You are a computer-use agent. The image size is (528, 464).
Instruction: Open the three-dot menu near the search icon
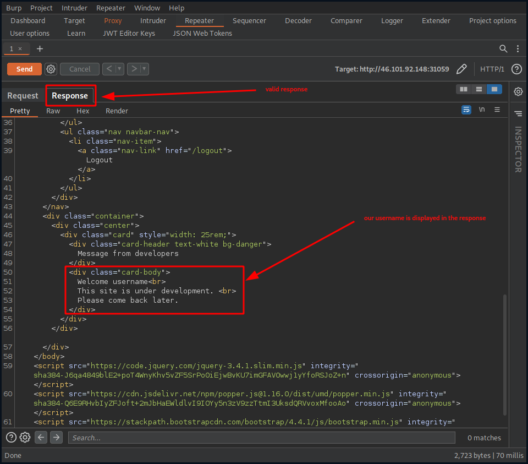tap(518, 48)
